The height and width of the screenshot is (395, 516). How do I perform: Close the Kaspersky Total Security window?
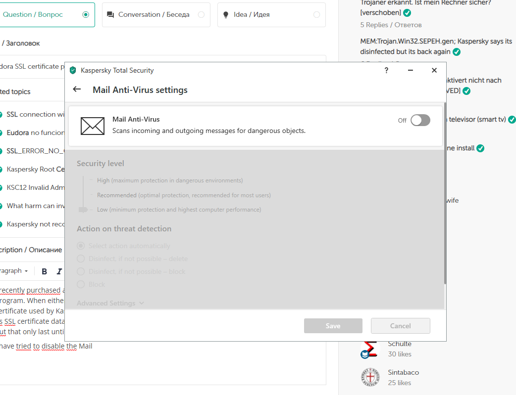pyautogui.click(x=434, y=70)
